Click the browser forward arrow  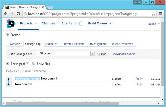12,14
